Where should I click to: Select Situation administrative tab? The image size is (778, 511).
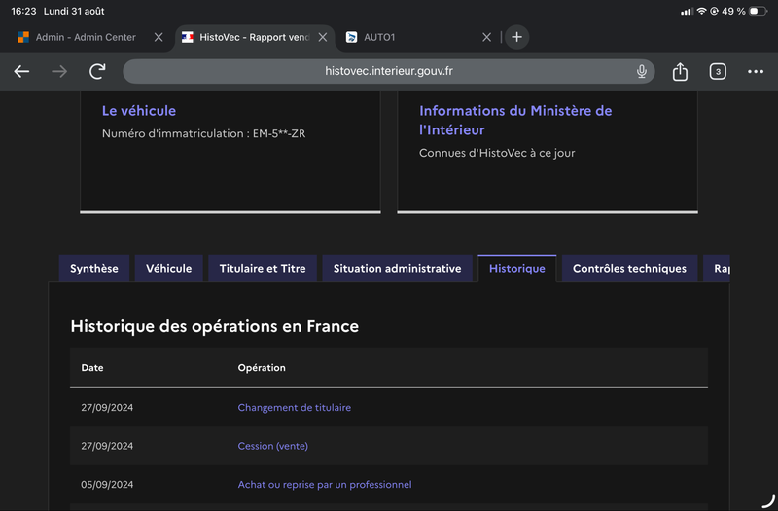[x=397, y=269]
